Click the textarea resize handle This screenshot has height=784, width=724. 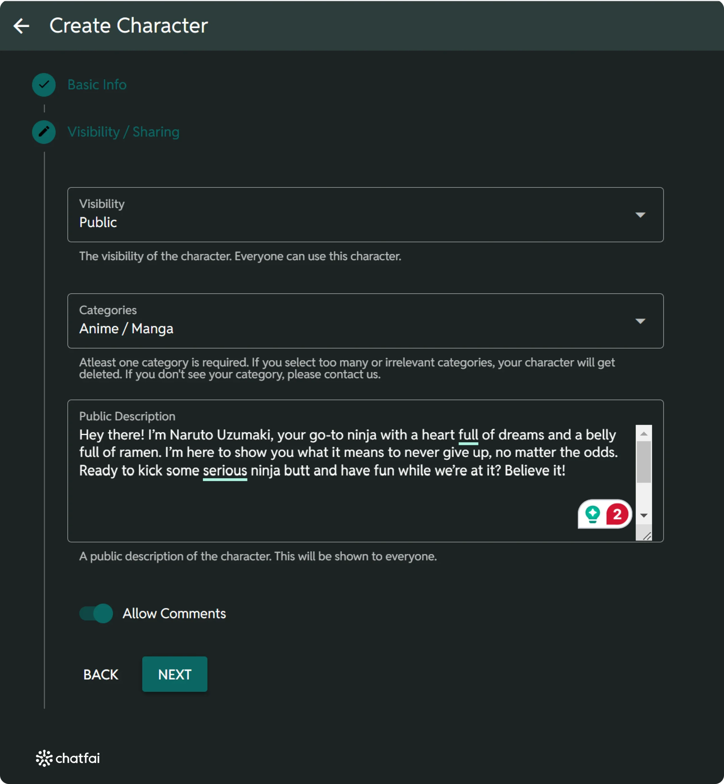point(647,536)
